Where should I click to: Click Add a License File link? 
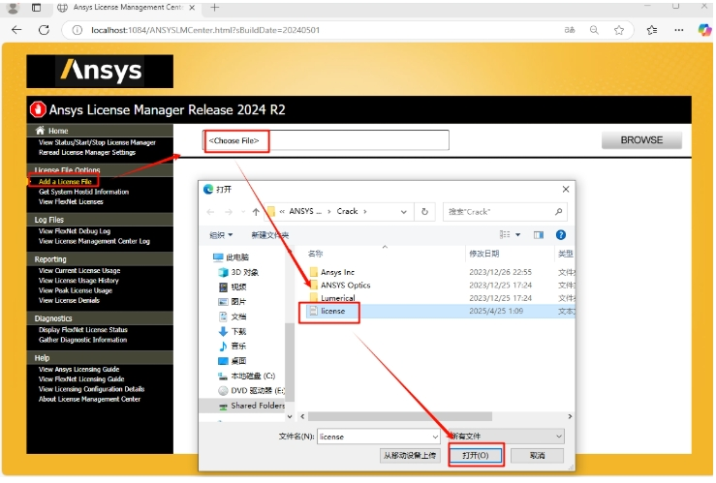(65, 182)
